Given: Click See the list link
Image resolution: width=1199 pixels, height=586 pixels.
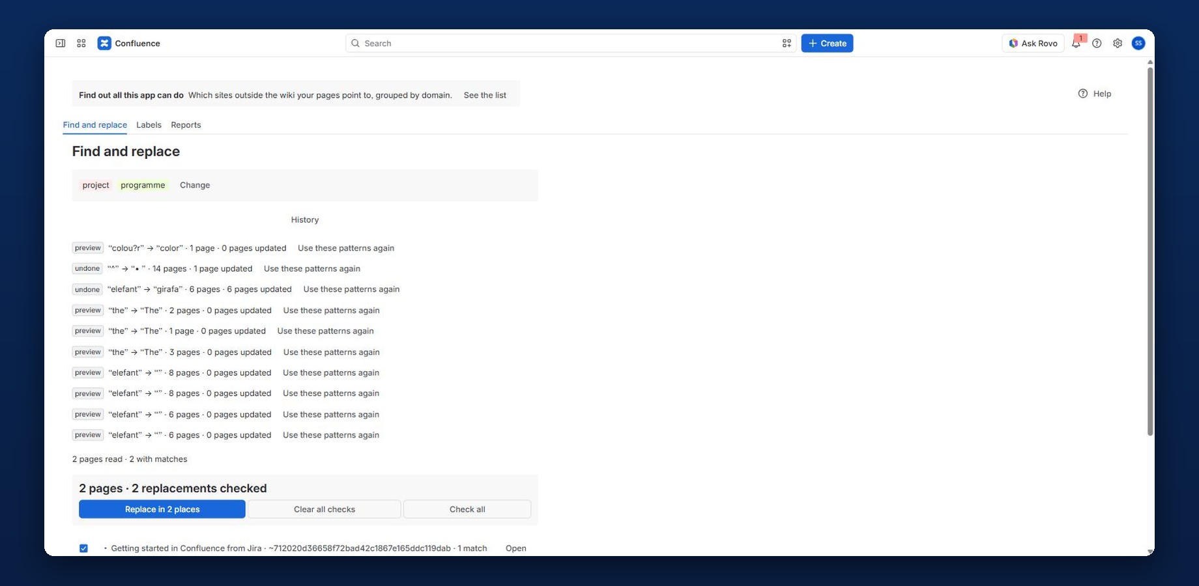Looking at the screenshot, I should click(x=485, y=95).
